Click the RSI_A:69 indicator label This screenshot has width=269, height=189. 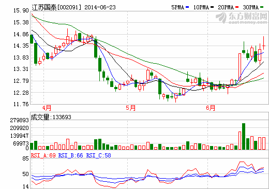pyautogui.click(x=43, y=155)
